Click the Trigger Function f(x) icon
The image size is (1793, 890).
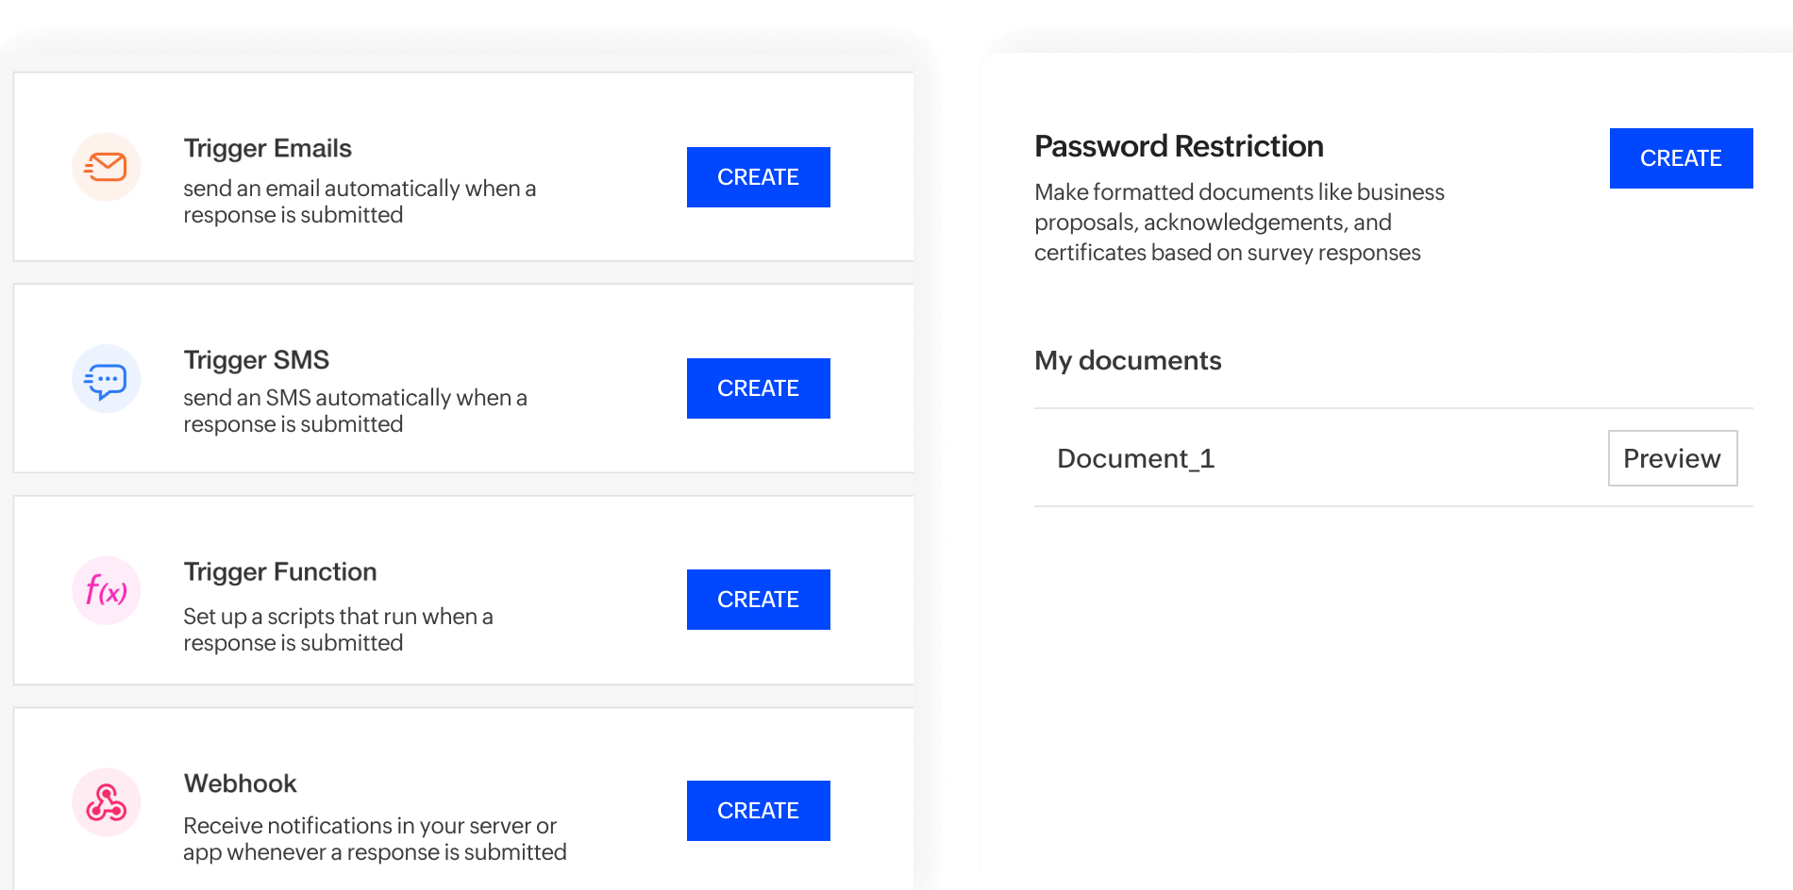point(107,591)
